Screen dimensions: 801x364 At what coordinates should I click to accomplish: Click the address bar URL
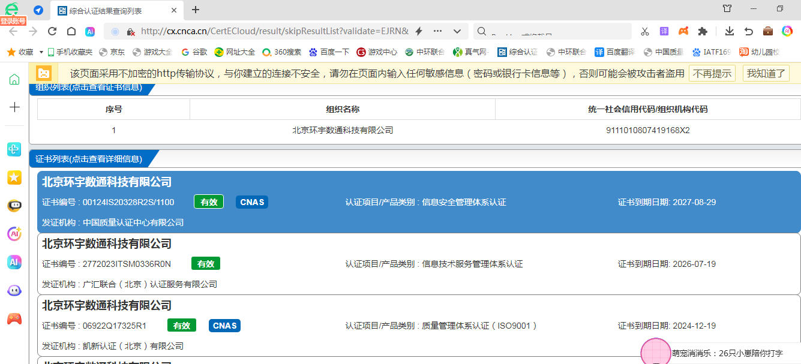[274, 31]
